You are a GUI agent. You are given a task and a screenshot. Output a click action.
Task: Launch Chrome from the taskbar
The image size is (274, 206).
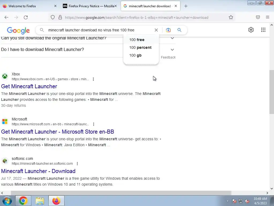tap(23, 201)
